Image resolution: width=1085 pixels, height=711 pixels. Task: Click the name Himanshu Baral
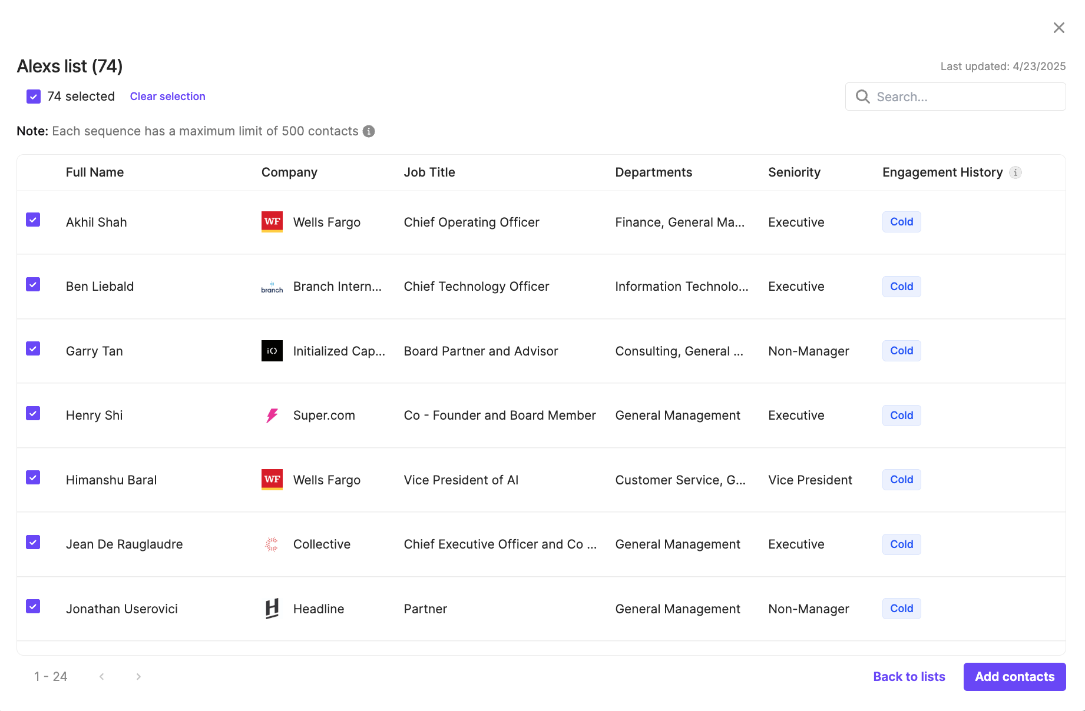[x=111, y=480]
